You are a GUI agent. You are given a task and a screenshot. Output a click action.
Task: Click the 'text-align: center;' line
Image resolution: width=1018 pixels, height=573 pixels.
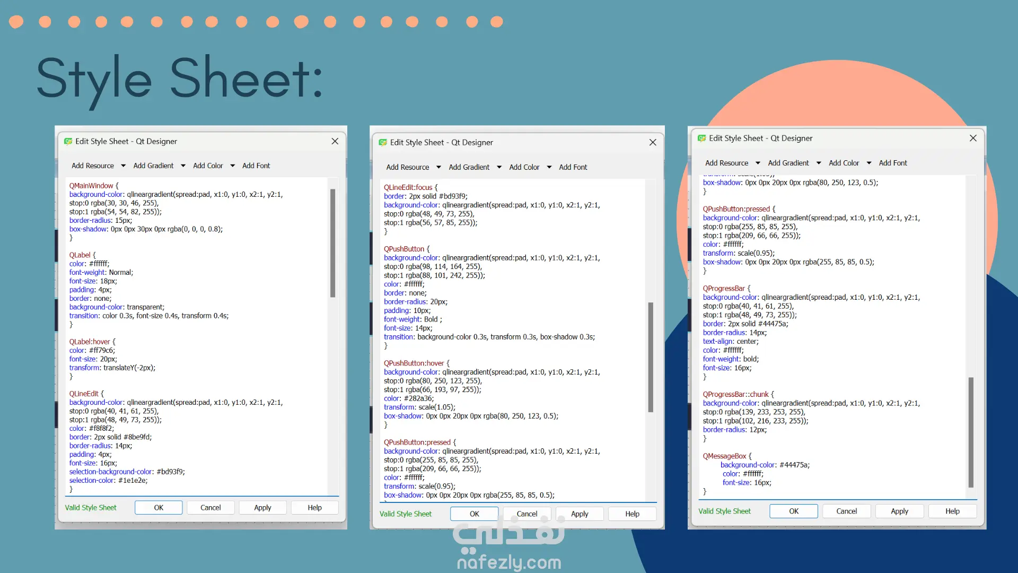(731, 341)
